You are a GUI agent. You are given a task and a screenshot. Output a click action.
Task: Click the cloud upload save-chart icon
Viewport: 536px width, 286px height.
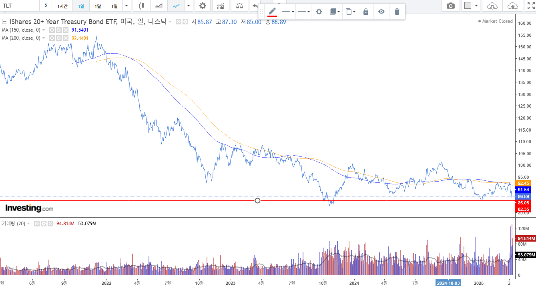coord(512,6)
